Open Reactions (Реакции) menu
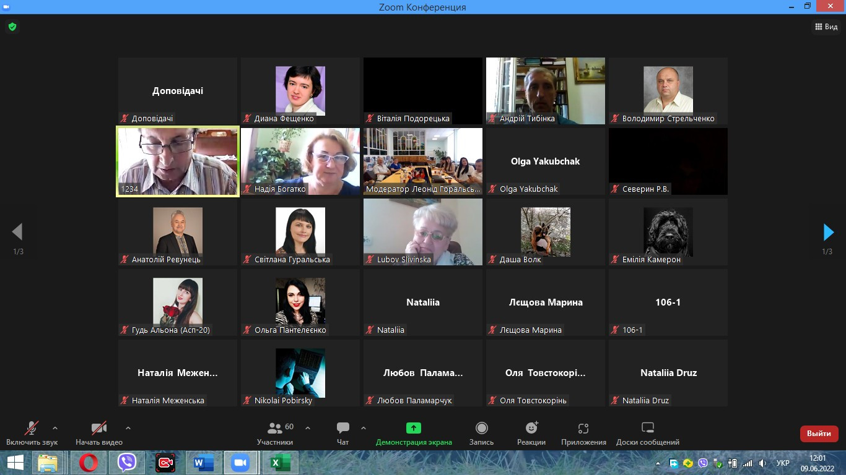Image resolution: width=846 pixels, height=475 pixels. tap(531, 428)
